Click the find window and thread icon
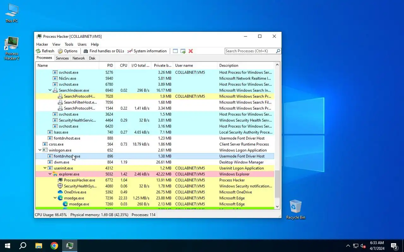Viewport: 404px width, 252px height. tap(183, 51)
